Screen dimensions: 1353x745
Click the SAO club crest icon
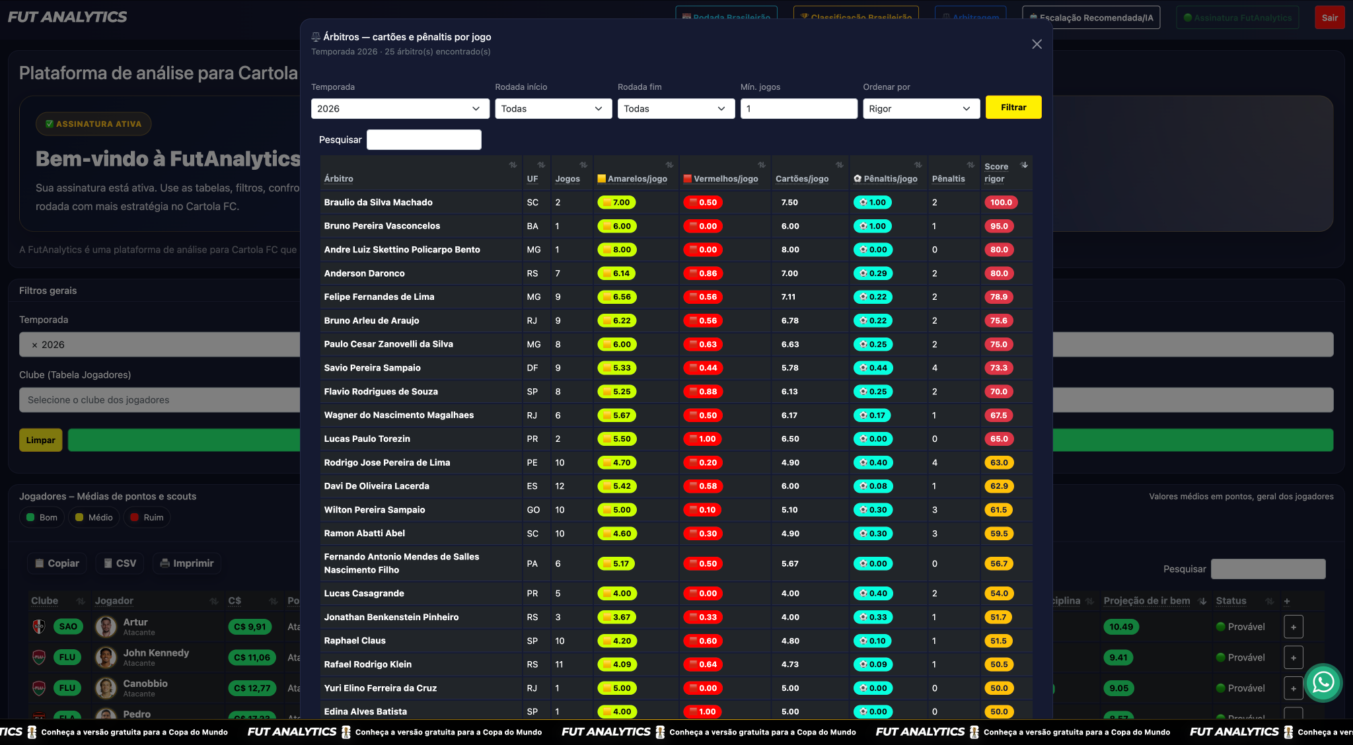pos(39,627)
